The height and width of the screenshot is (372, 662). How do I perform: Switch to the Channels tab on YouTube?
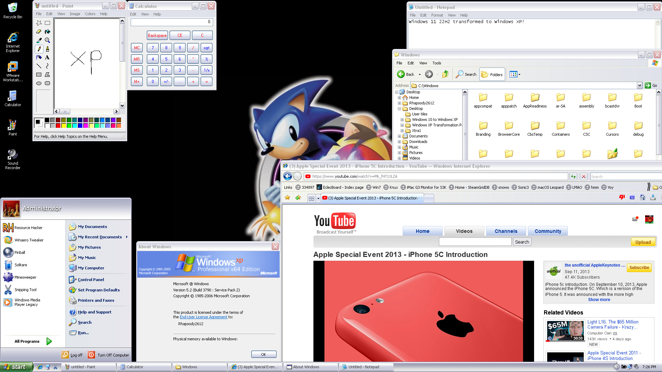(506, 231)
